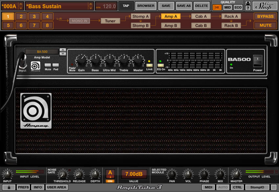Viewport: 279px width, 192px height.
Task: Select the Amp B module
Action: coord(171,26)
